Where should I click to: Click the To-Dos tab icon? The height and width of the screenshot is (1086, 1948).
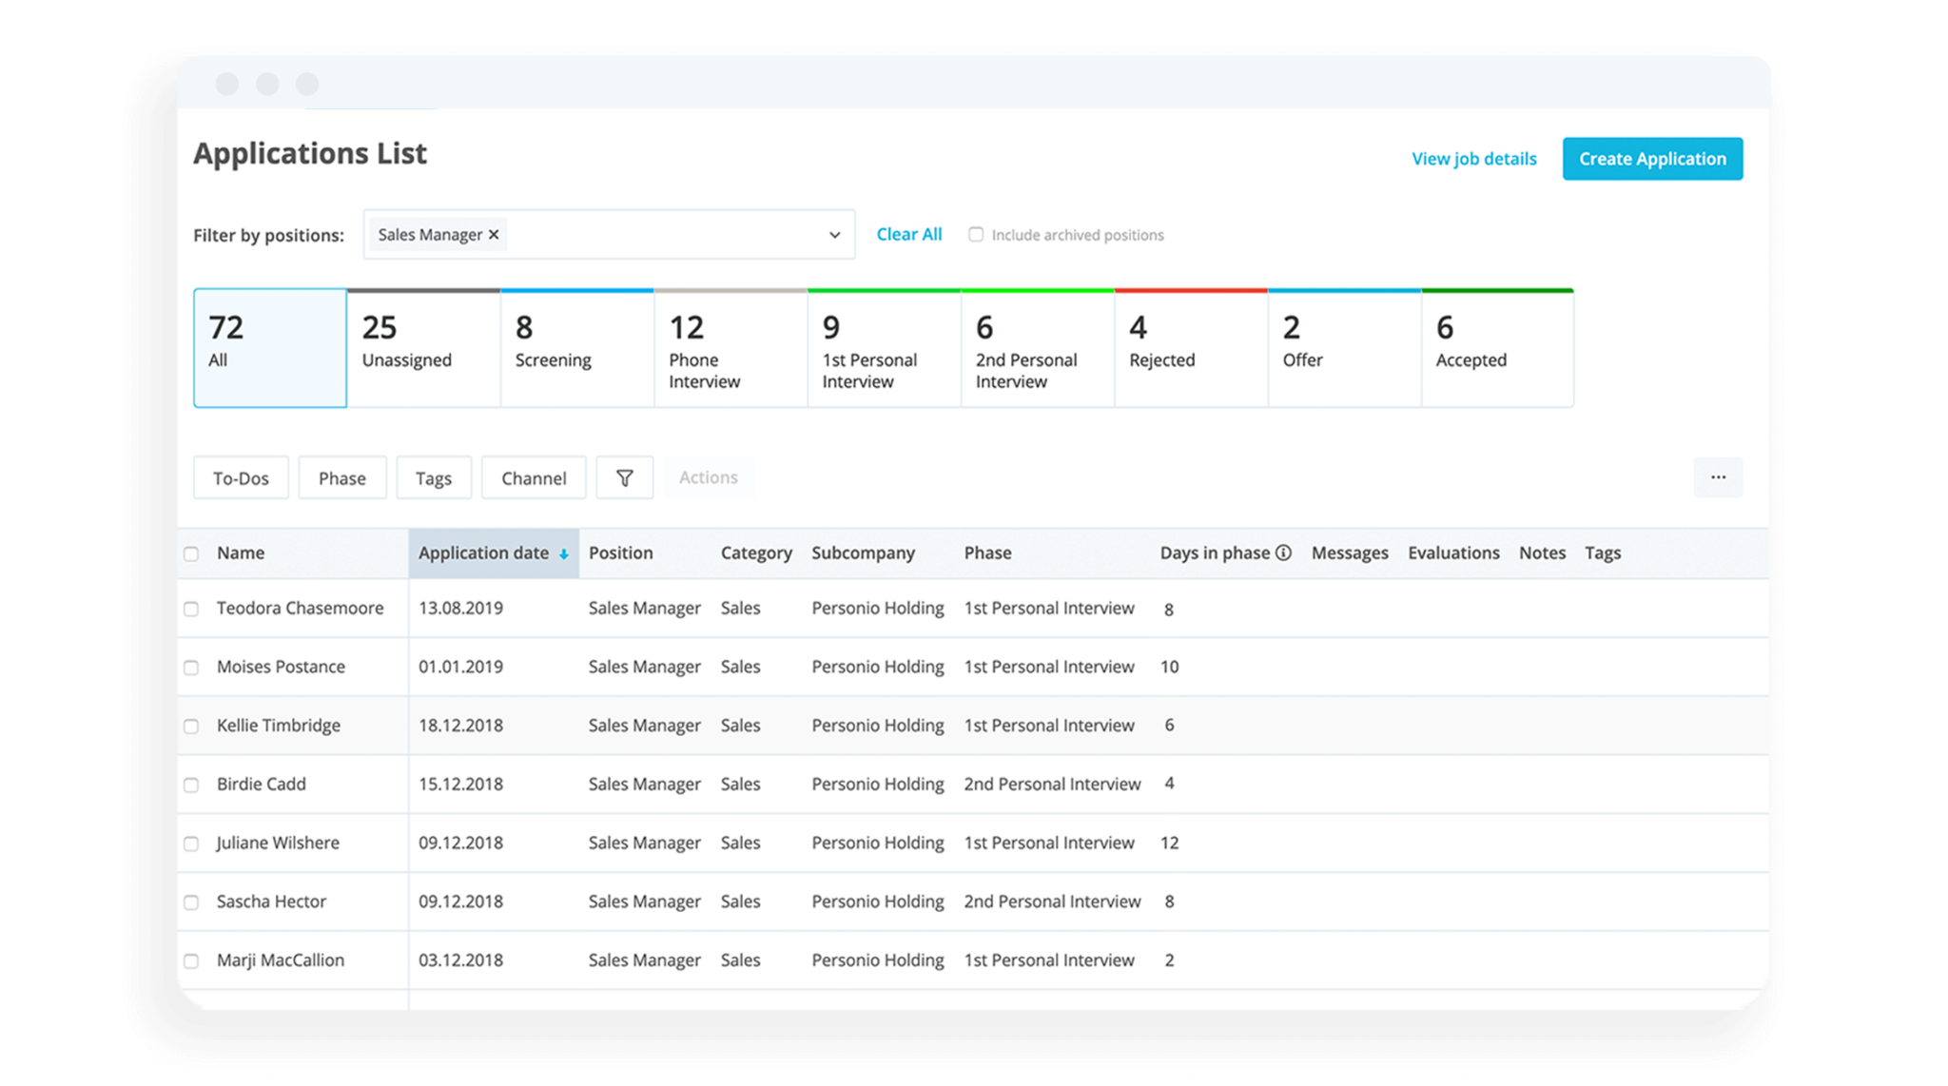click(241, 476)
